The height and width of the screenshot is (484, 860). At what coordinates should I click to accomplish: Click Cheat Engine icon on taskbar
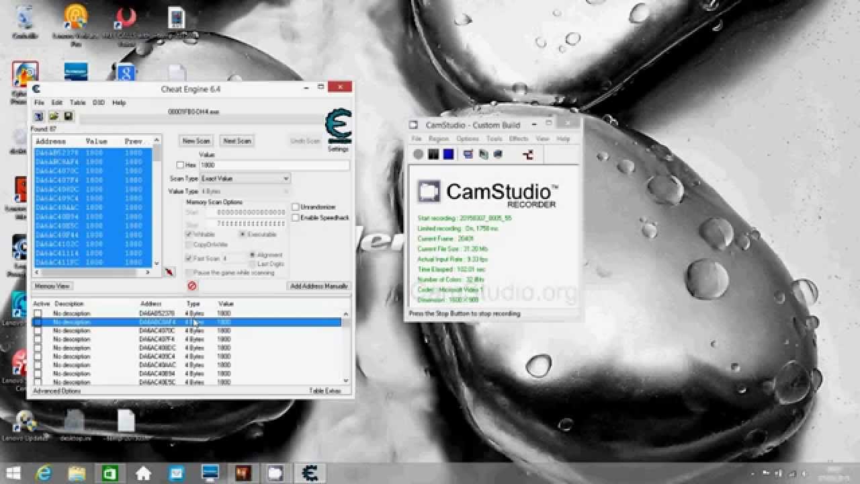[310, 473]
